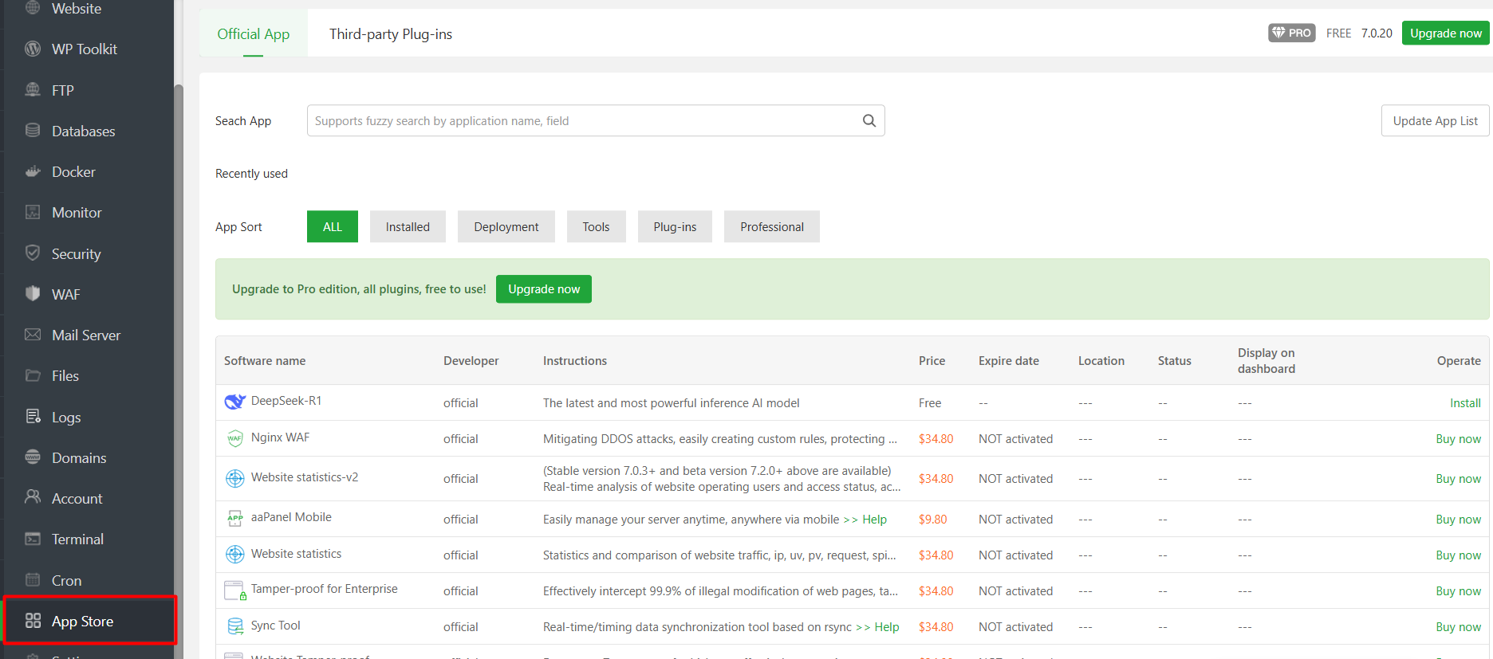Click the Domains globe icon
This screenshot has width=1493, height=659.
click(x=33, y=457)
